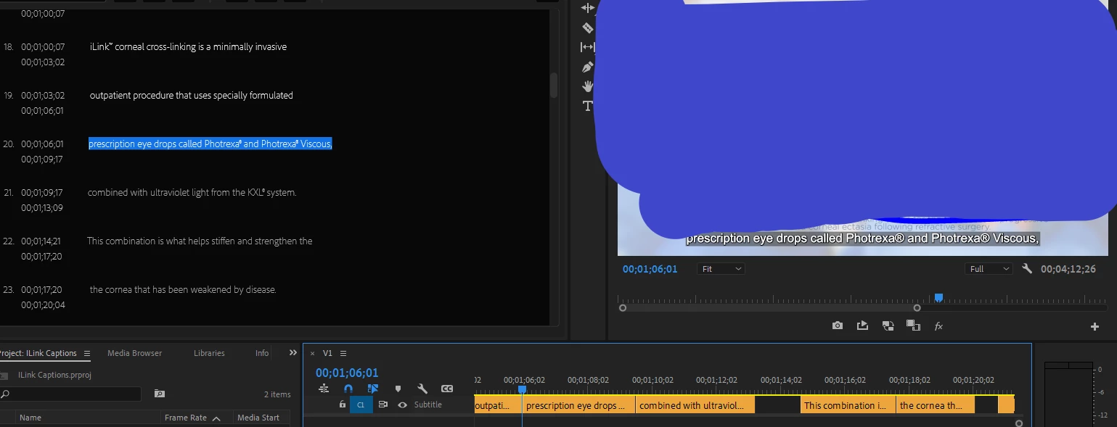This screenshot has height=427, width=1117.
Task: Select caption 19 'outpatient procedure that uses'
Action: pyautogui.click(x=192, y=95)
